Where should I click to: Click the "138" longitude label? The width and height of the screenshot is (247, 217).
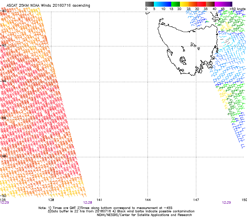[x=51, y=200]
